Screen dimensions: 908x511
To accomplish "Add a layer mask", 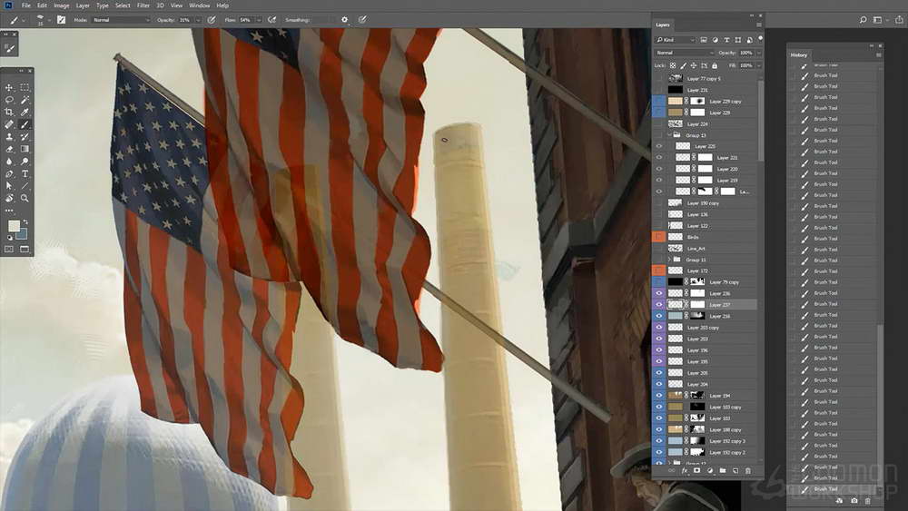I will [696, 470].
